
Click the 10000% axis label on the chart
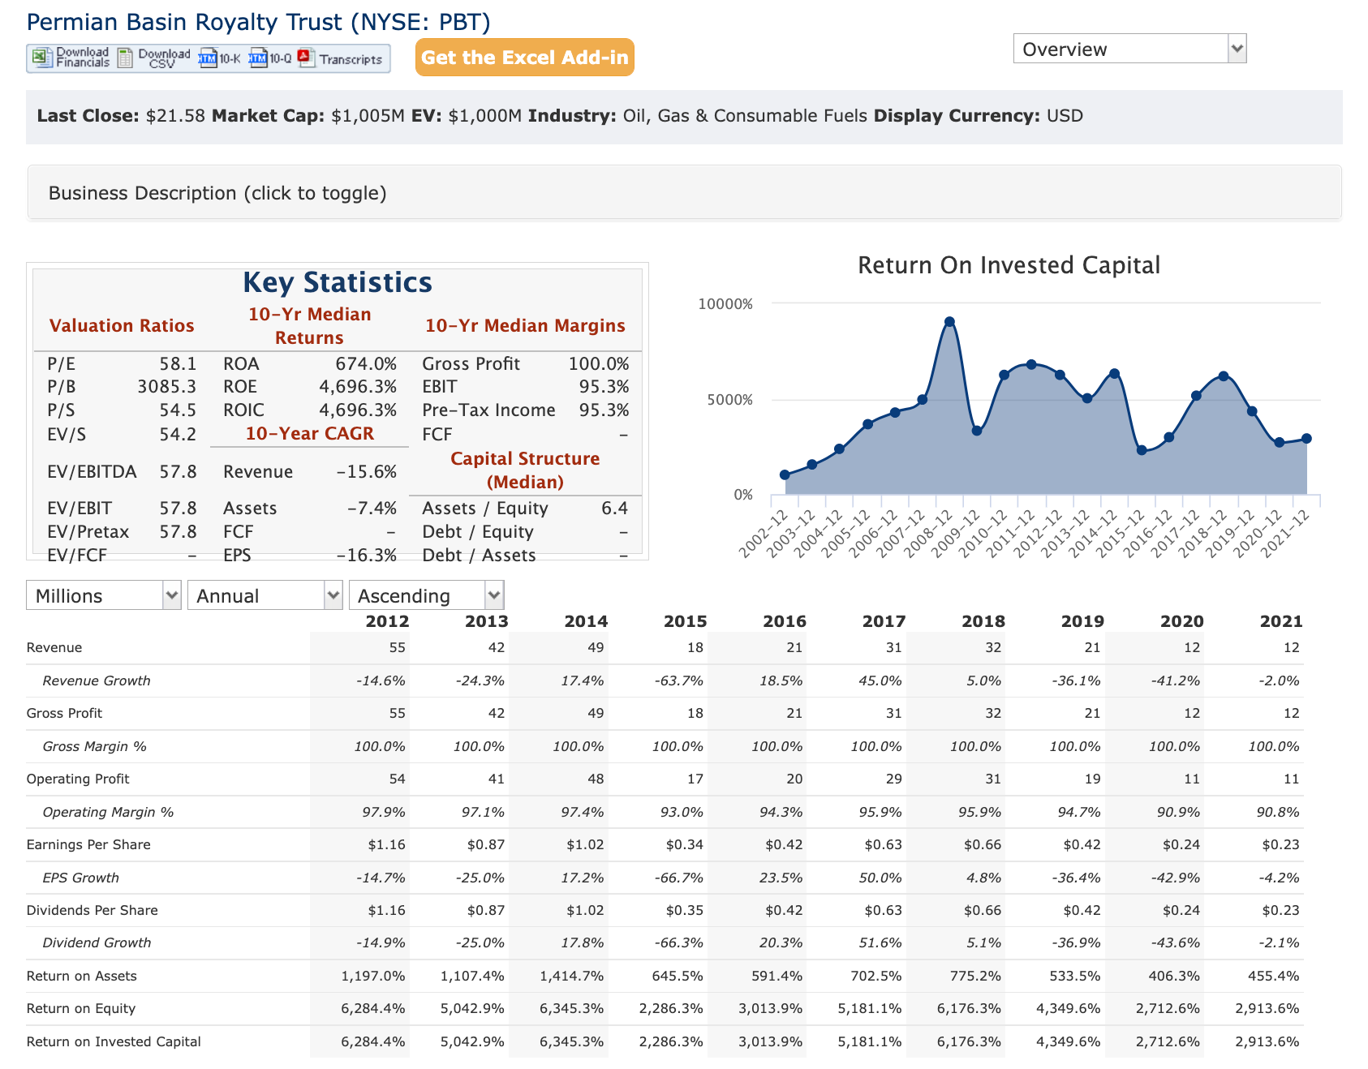(x=725, y=304)
